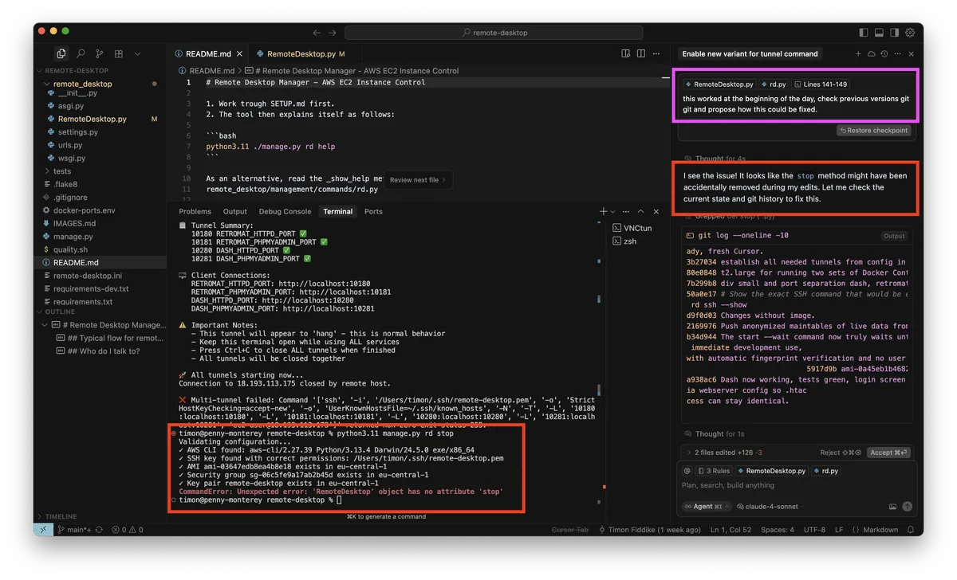Open the Extensions view
The image size is (957, 580).
118,53
